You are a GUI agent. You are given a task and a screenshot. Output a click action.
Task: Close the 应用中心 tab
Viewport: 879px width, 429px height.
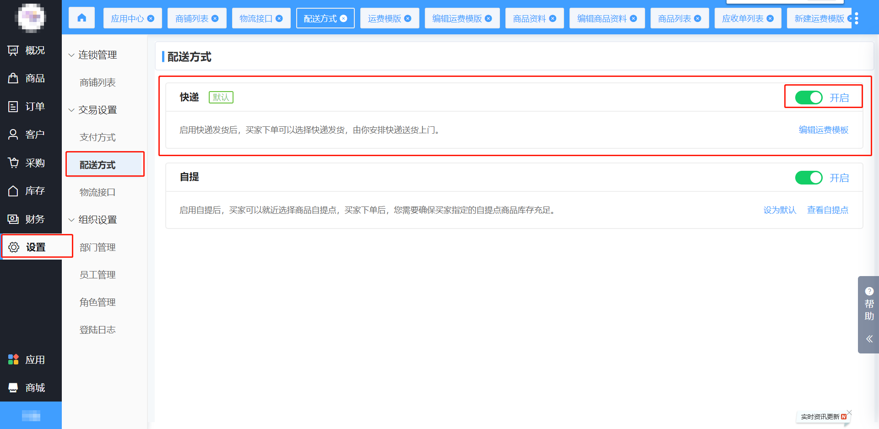pos(151,18)
